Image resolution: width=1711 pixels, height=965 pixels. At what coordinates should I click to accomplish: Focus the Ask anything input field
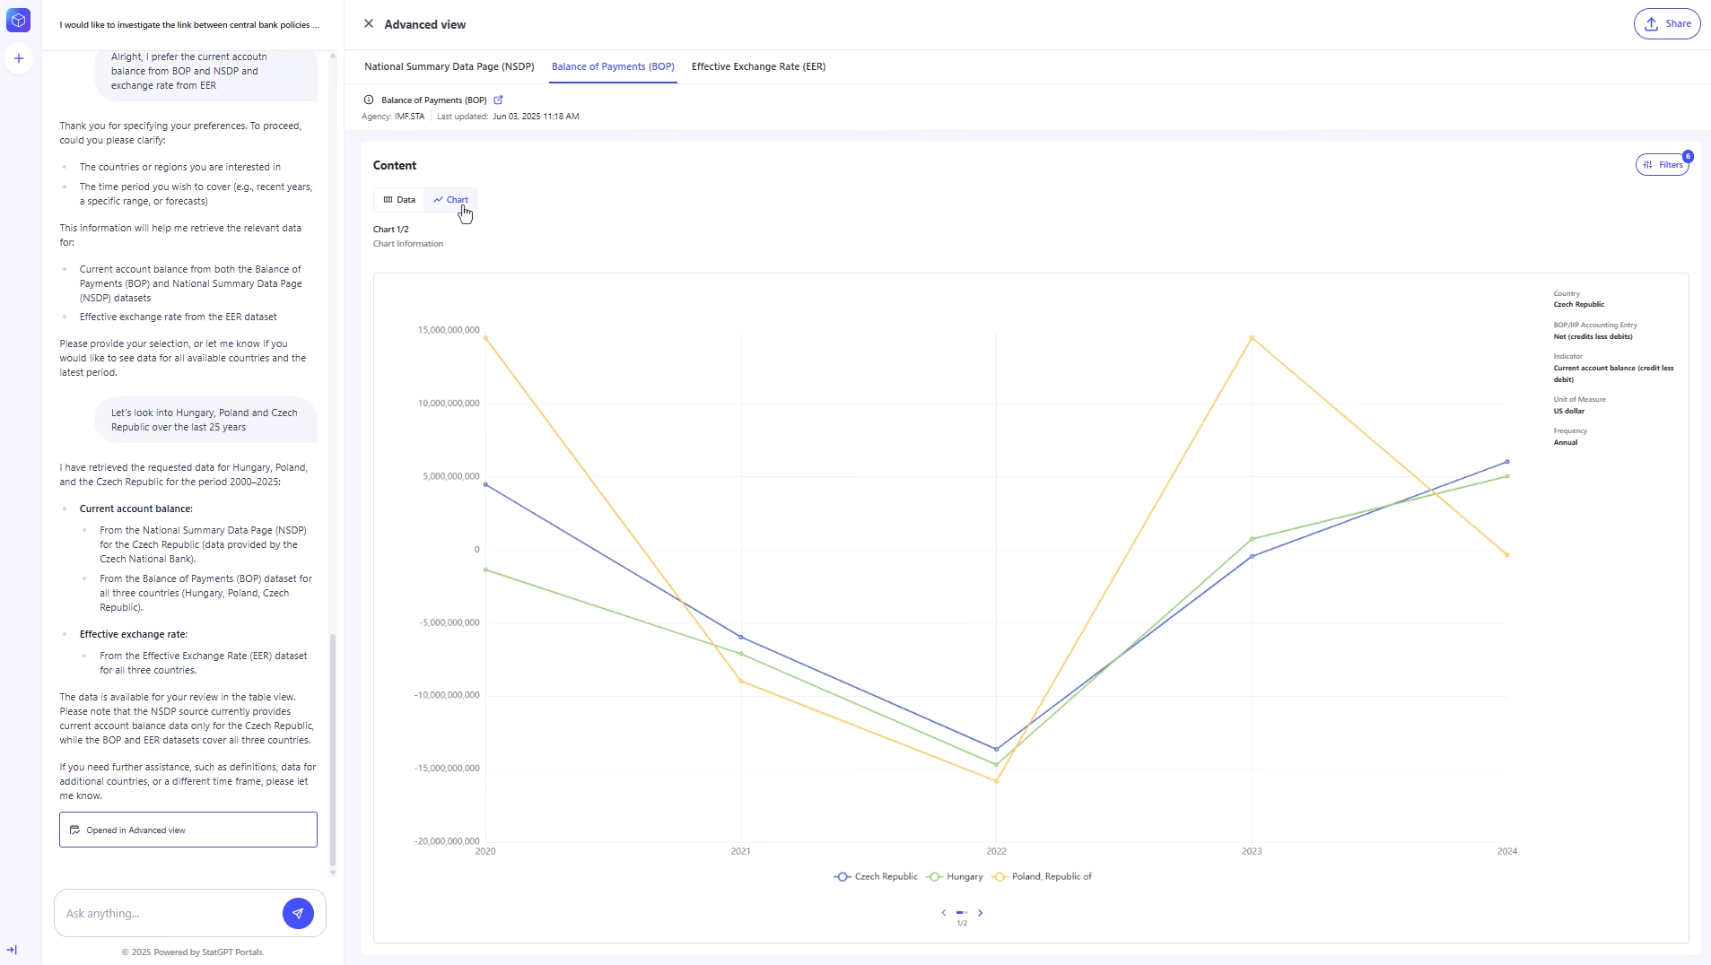(169, 913)
